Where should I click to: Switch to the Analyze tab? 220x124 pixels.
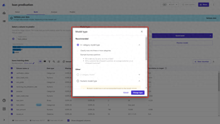click(x=54, y=12)
